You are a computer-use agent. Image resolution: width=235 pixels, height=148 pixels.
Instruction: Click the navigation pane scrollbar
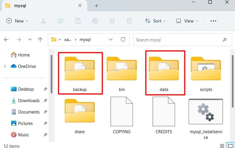coord(52,74)
